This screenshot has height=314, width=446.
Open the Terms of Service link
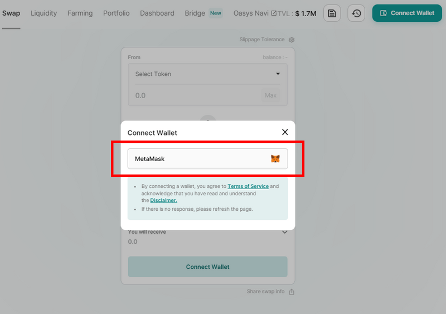pos(248,186)
